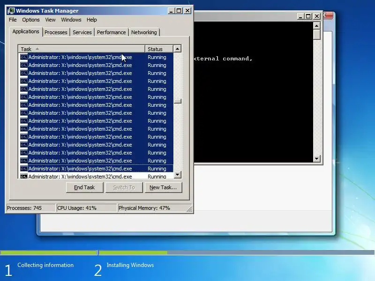Close the command prompt window

coord(317,16)
